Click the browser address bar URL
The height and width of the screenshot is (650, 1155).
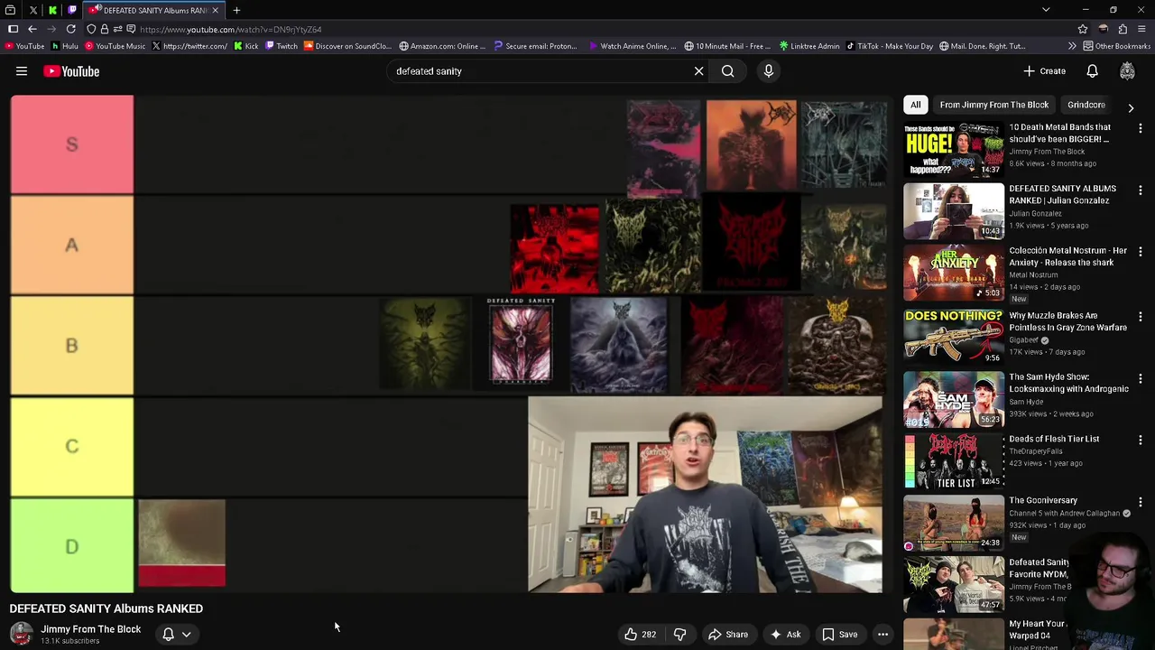[230, 29]
